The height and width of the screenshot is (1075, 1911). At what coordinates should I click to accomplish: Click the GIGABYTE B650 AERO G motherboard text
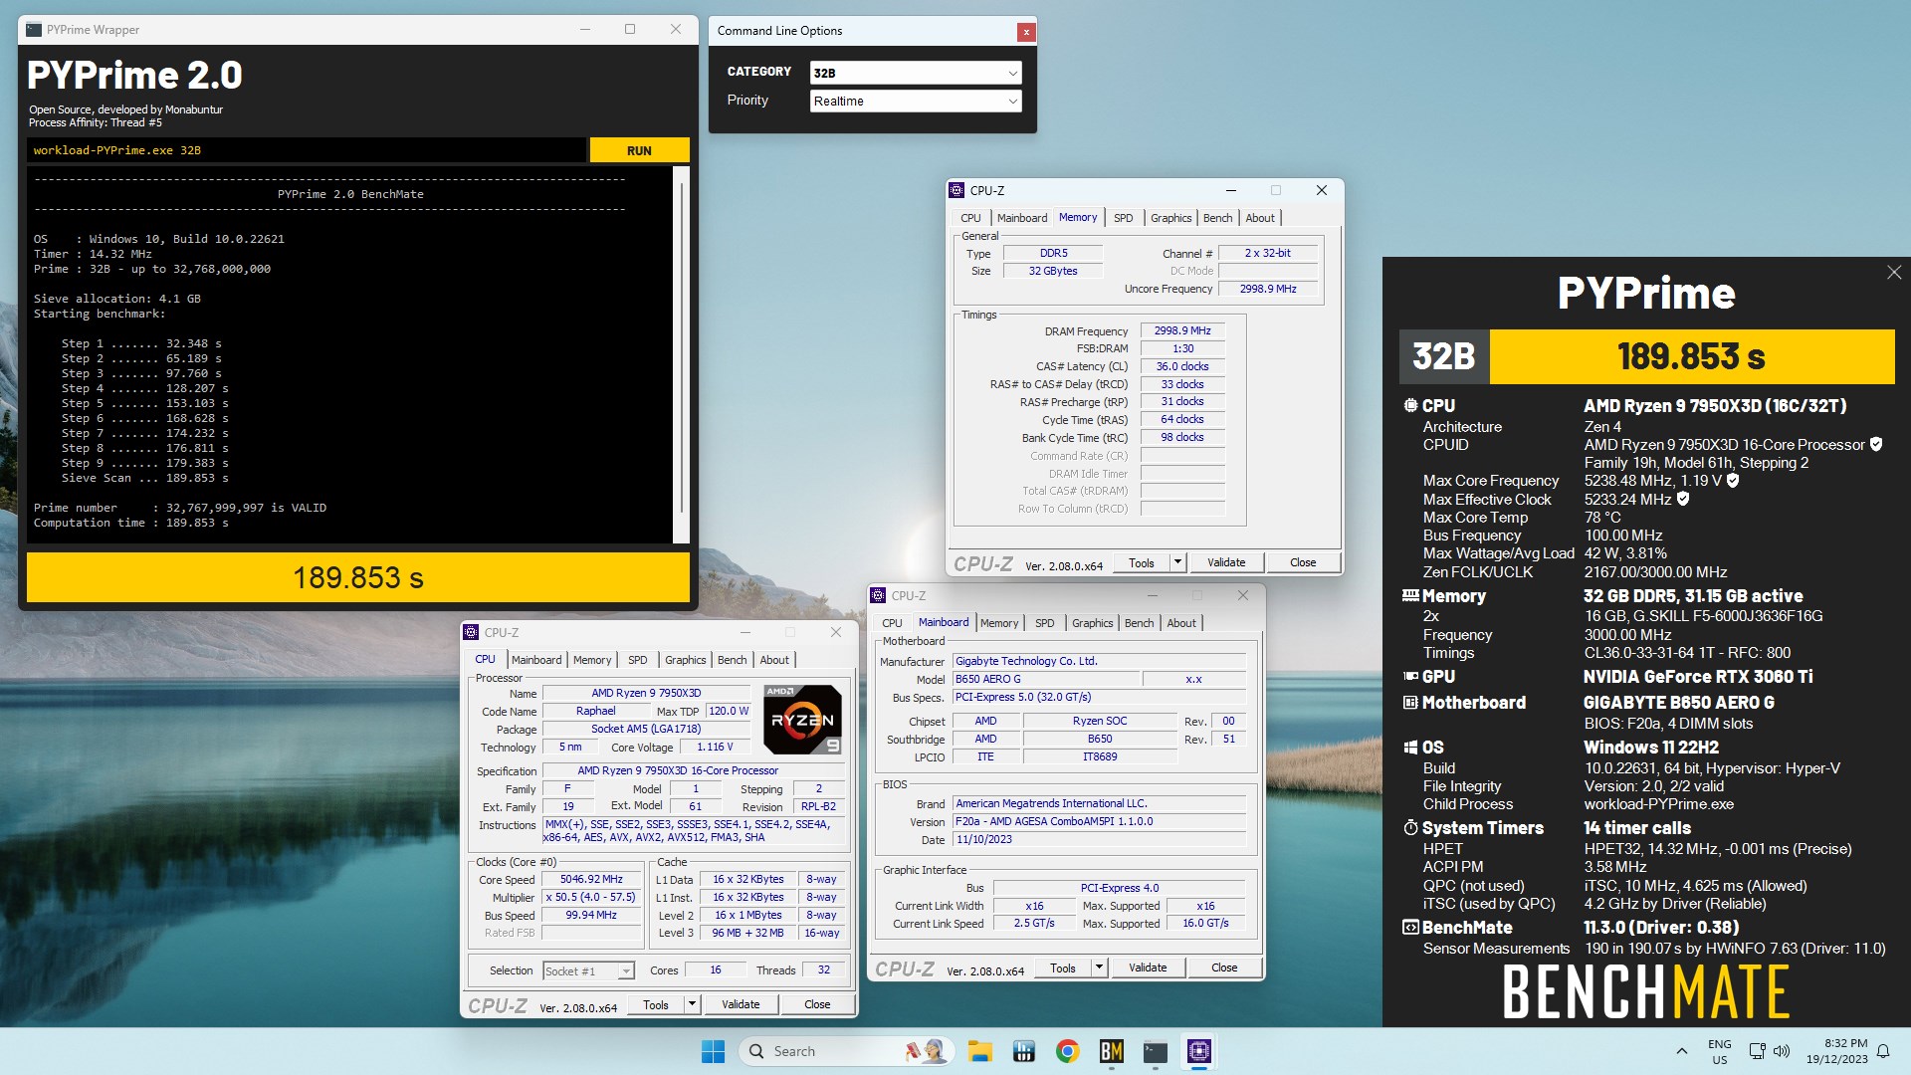point(1679,703)
